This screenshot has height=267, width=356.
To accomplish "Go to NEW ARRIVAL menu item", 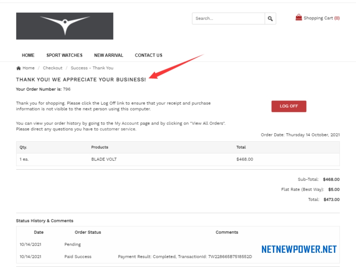I will [109, 55].
